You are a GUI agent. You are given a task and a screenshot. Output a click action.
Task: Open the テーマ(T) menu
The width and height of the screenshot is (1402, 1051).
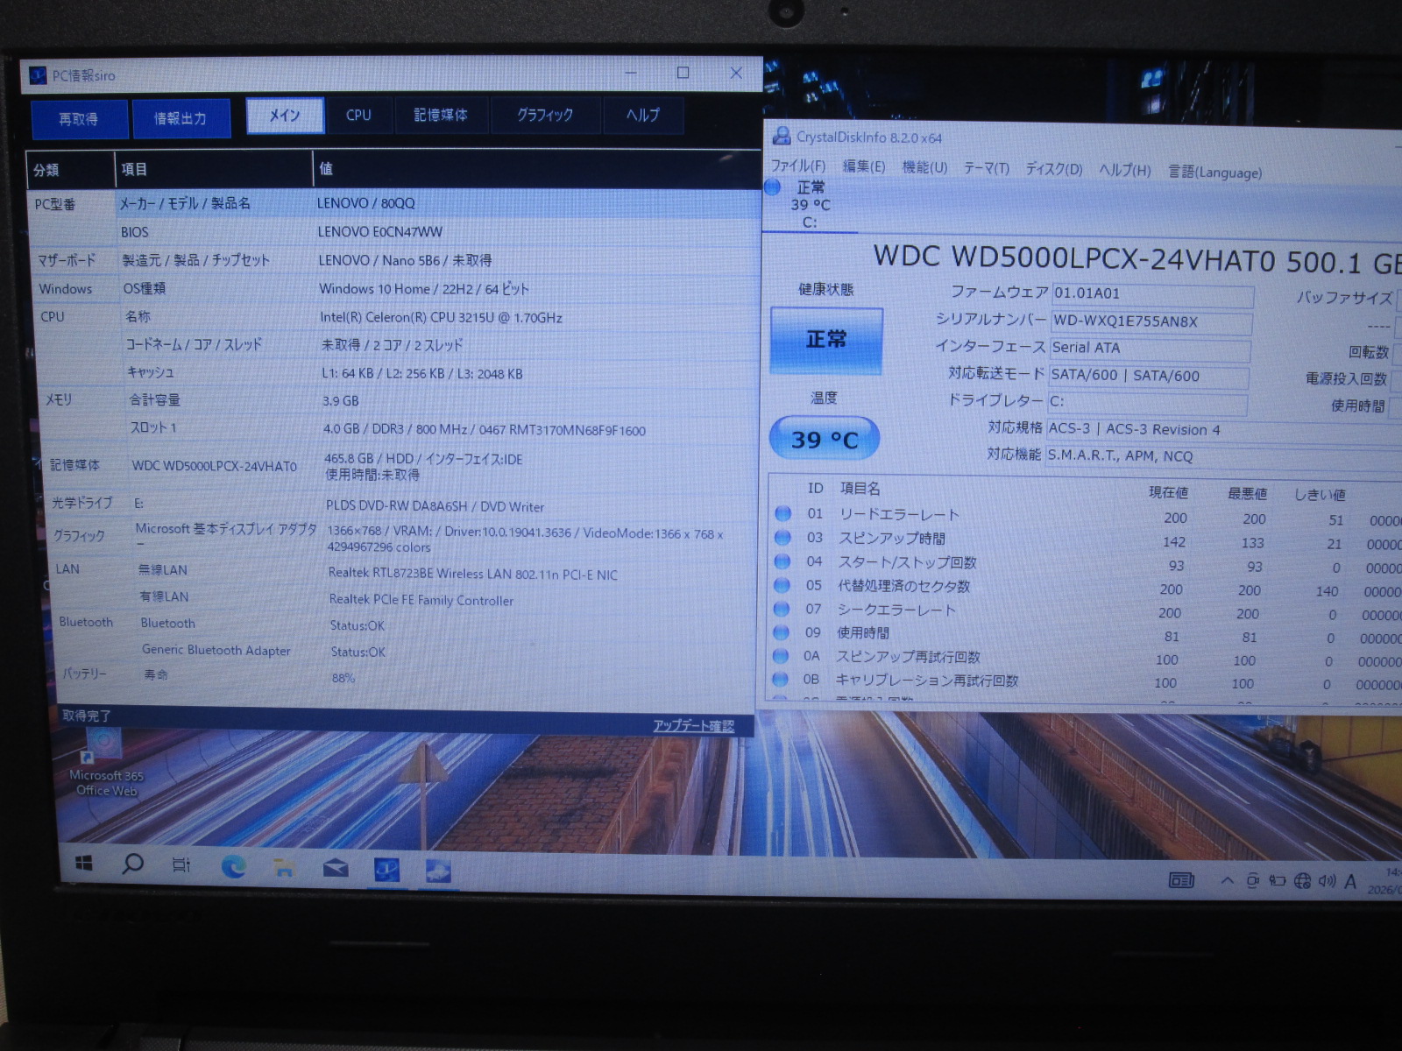point(987,168)
